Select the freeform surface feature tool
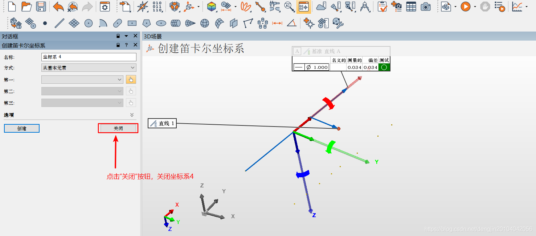 (x=219, y=24)
